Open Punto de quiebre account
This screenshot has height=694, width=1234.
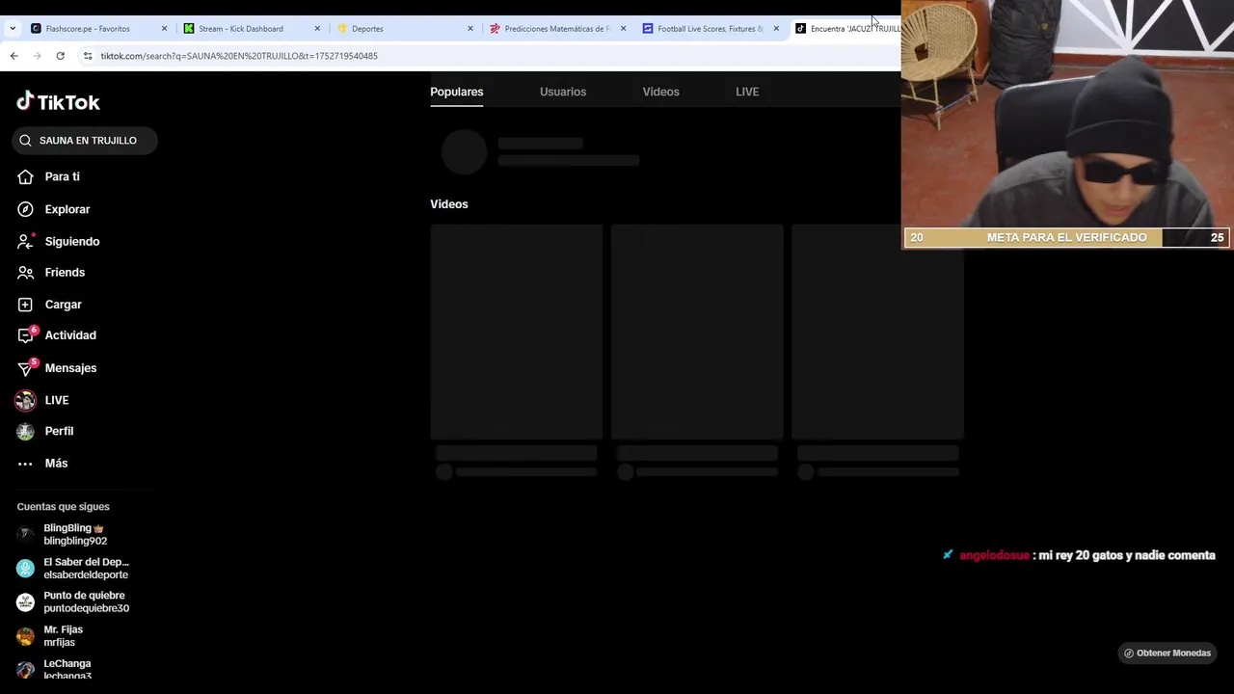click(x=86, y=602)
